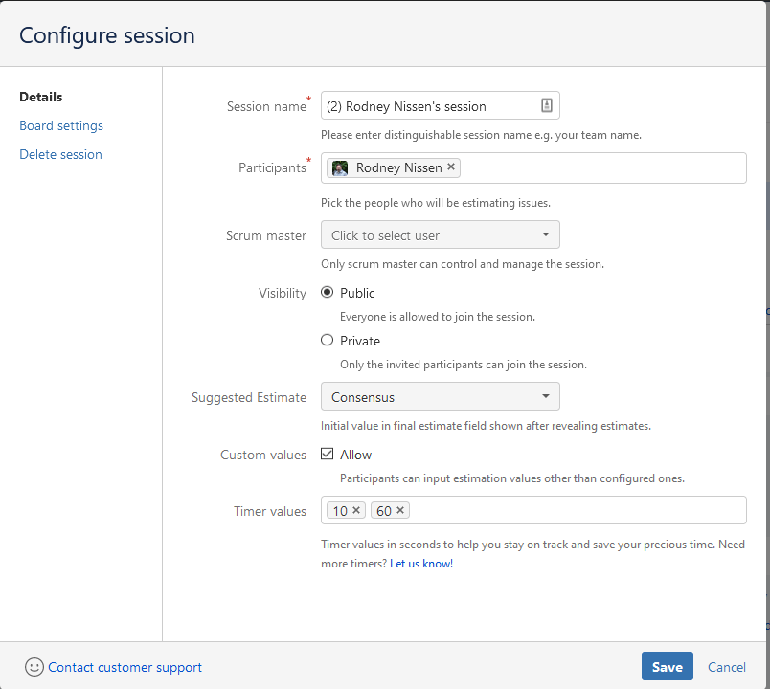Open the Delete session section
Viewport: 770px width, 689px height.
tap(60, 154)
